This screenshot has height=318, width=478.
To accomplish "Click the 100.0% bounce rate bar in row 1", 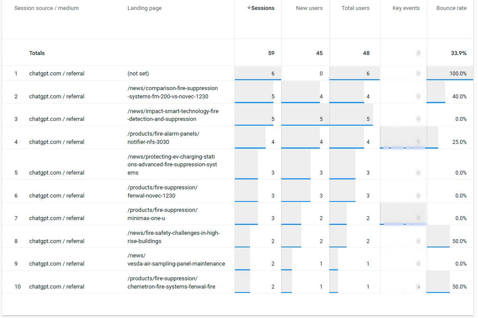I will (449, 73).
